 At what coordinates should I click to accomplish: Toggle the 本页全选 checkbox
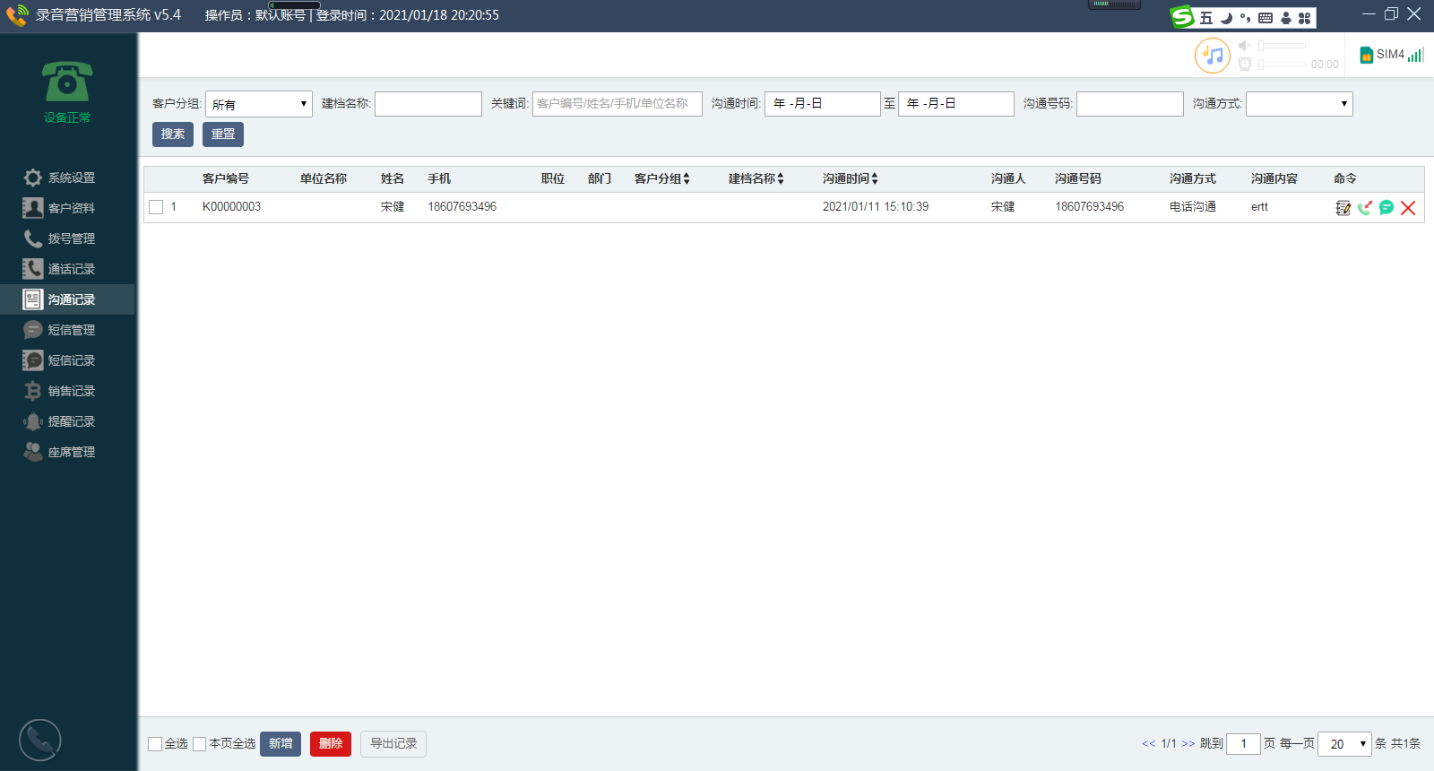click(x=200, y=744)
